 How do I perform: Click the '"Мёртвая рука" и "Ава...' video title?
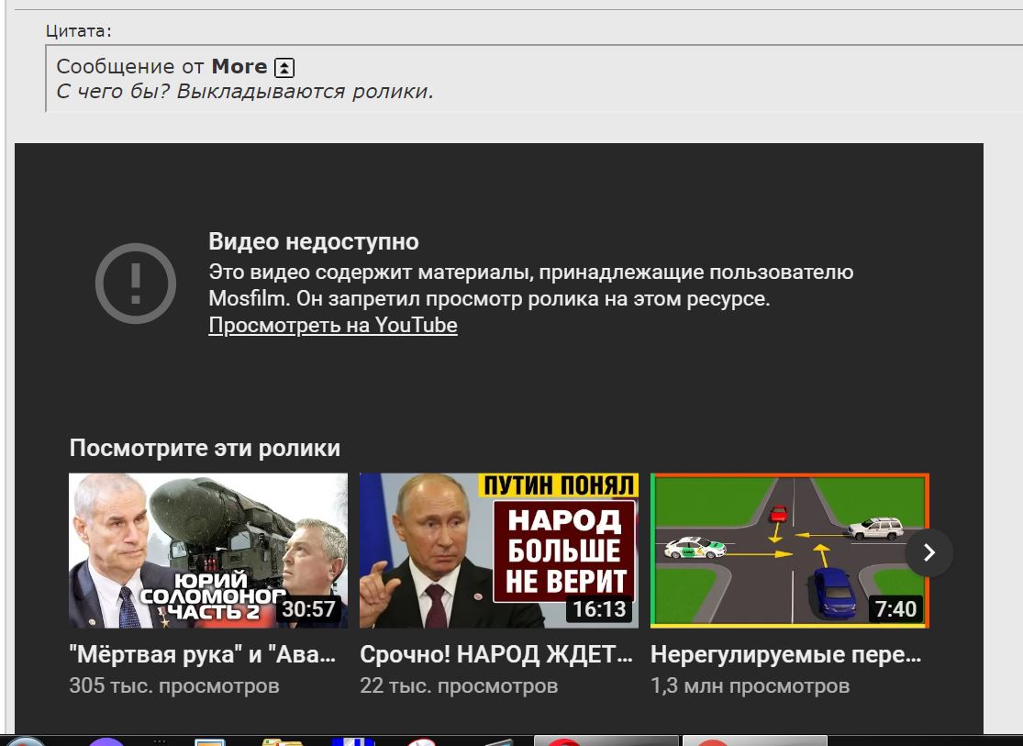[x=202, y=655]
